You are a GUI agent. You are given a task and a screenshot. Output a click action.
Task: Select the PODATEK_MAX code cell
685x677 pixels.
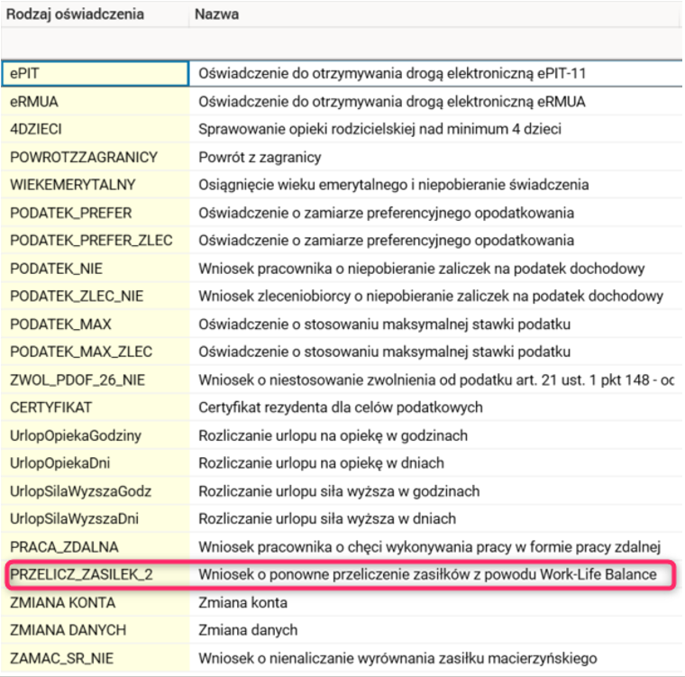[x=96, y=325]
